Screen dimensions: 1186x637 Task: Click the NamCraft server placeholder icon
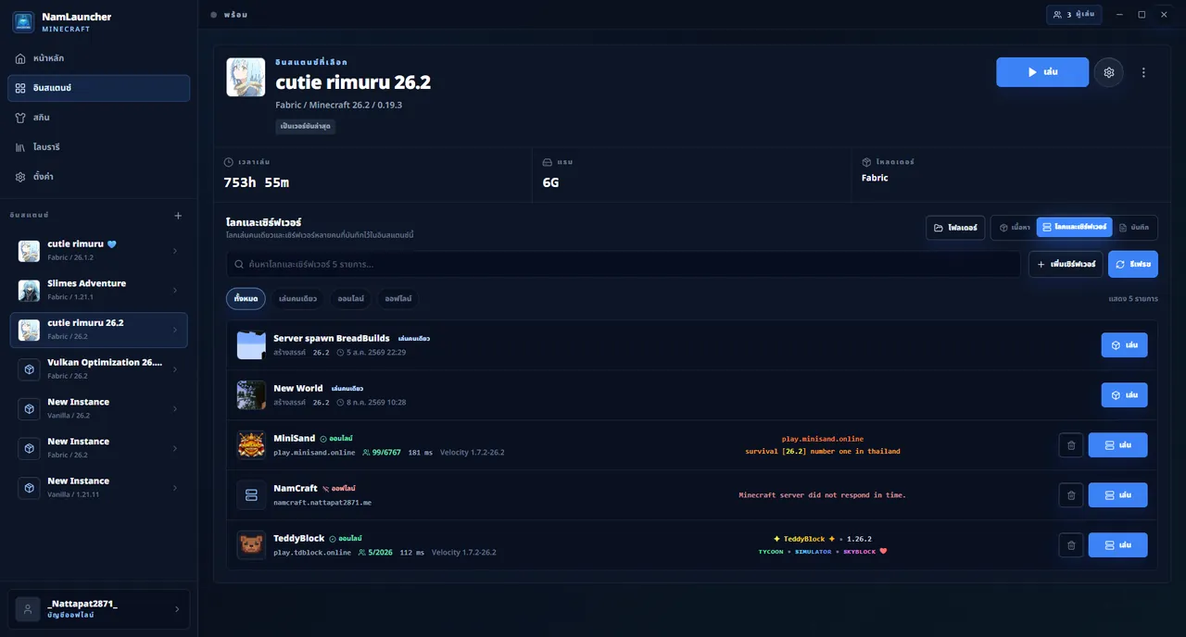[x=251, y=495]
